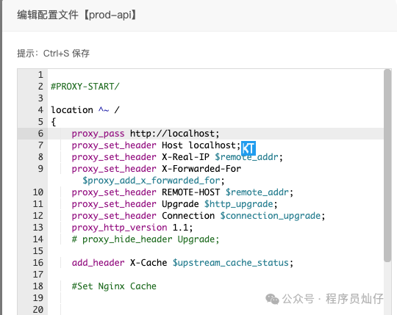Click the vertical scrollbar of the editor
The image size is (397, 315).
(x=387, y=166)
